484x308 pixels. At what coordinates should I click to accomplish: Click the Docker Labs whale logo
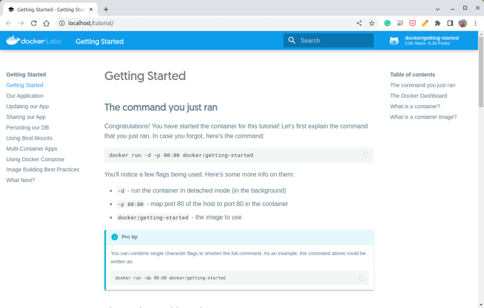(x=14, y=41)
